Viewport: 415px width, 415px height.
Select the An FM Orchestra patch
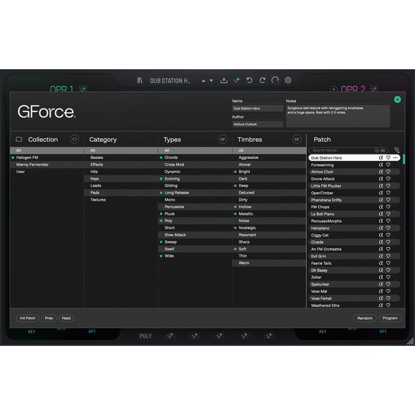[354, 249]
